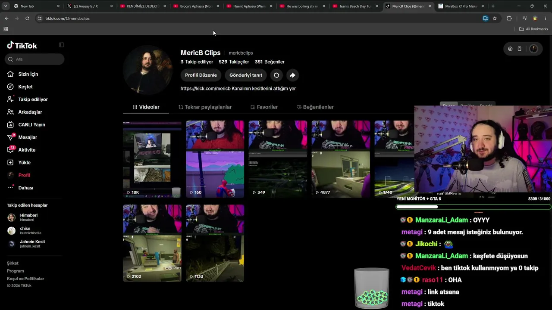Click the Gönderiyi tanıt button
Image resolution: width=552 pixels, height=310 pixels.
click(246, 75)
